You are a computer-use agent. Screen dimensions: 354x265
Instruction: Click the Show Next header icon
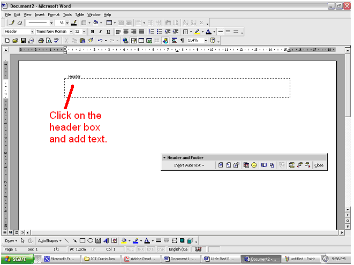pos(307,165)
